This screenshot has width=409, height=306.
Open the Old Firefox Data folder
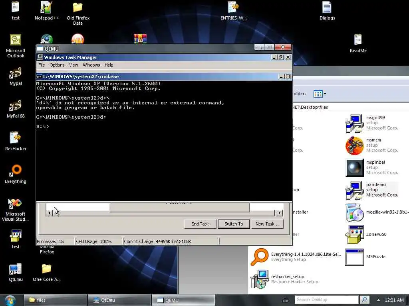(78, 13)
